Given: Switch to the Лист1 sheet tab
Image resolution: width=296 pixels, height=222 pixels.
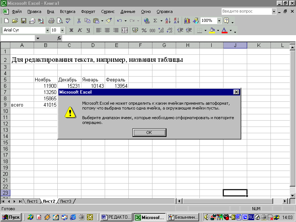Looking at the screenshot, I should coord(32,201).
